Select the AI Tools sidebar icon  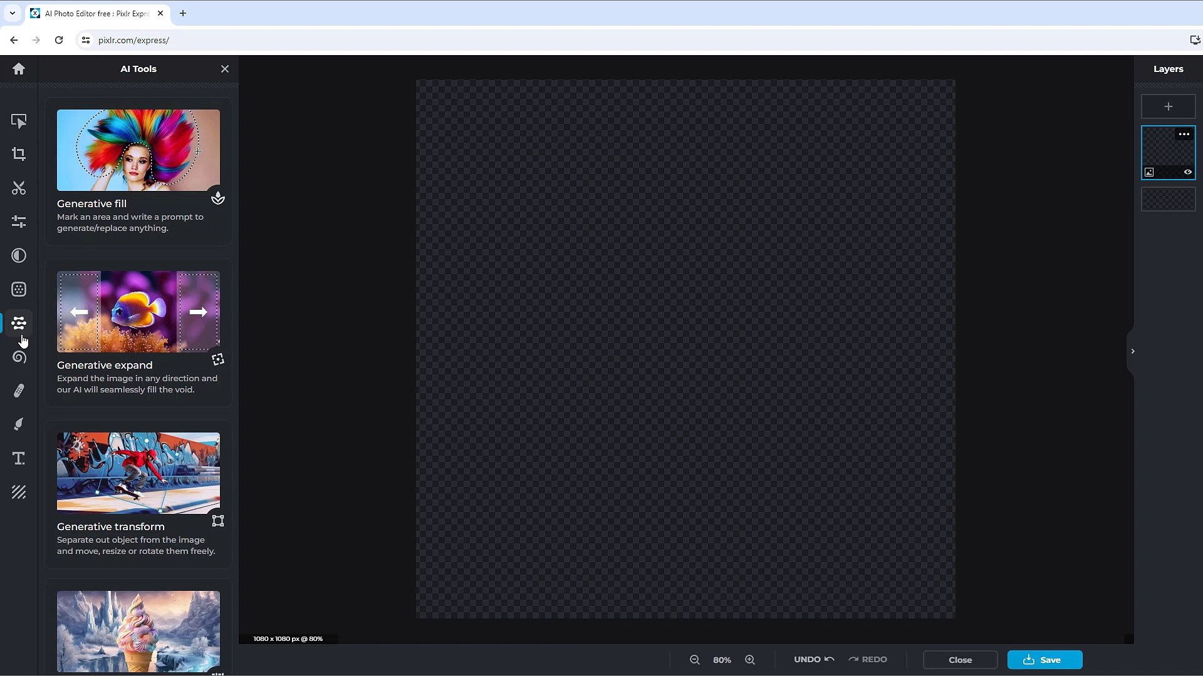[19, 323]
